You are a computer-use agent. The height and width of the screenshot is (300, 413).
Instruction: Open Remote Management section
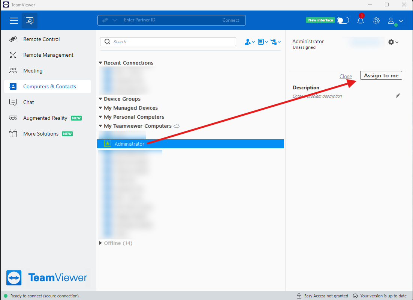48,55
